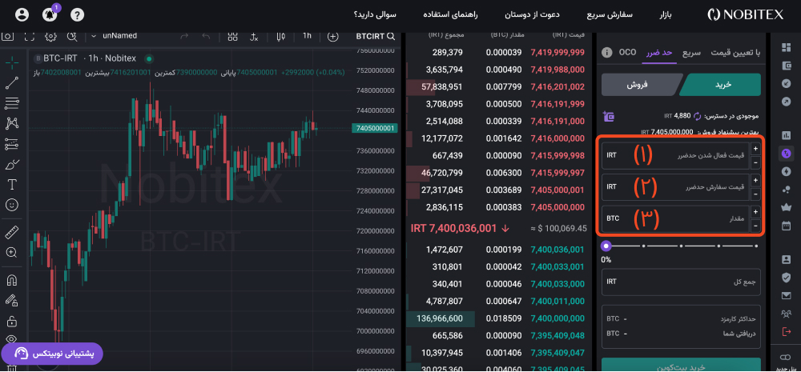The width and height of the screenshot is (801, 372).
Task: Switch to the حد ضرر stop-loss tab
Action: [x=659, y=53]
